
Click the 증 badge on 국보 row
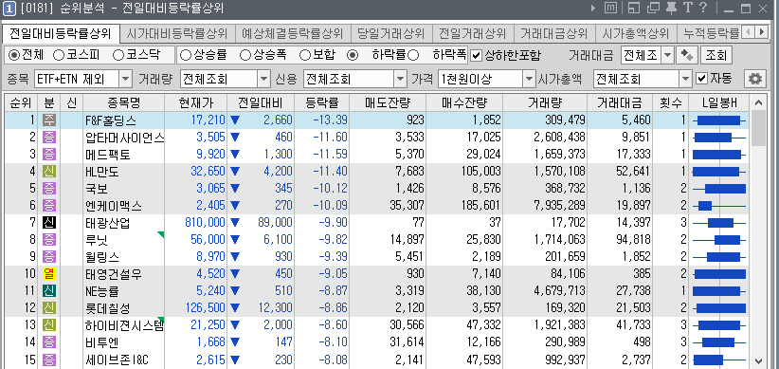point(49,189)
